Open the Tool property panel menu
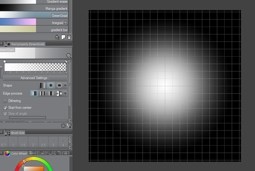This screenshot has height=171, width=255. 1,44
